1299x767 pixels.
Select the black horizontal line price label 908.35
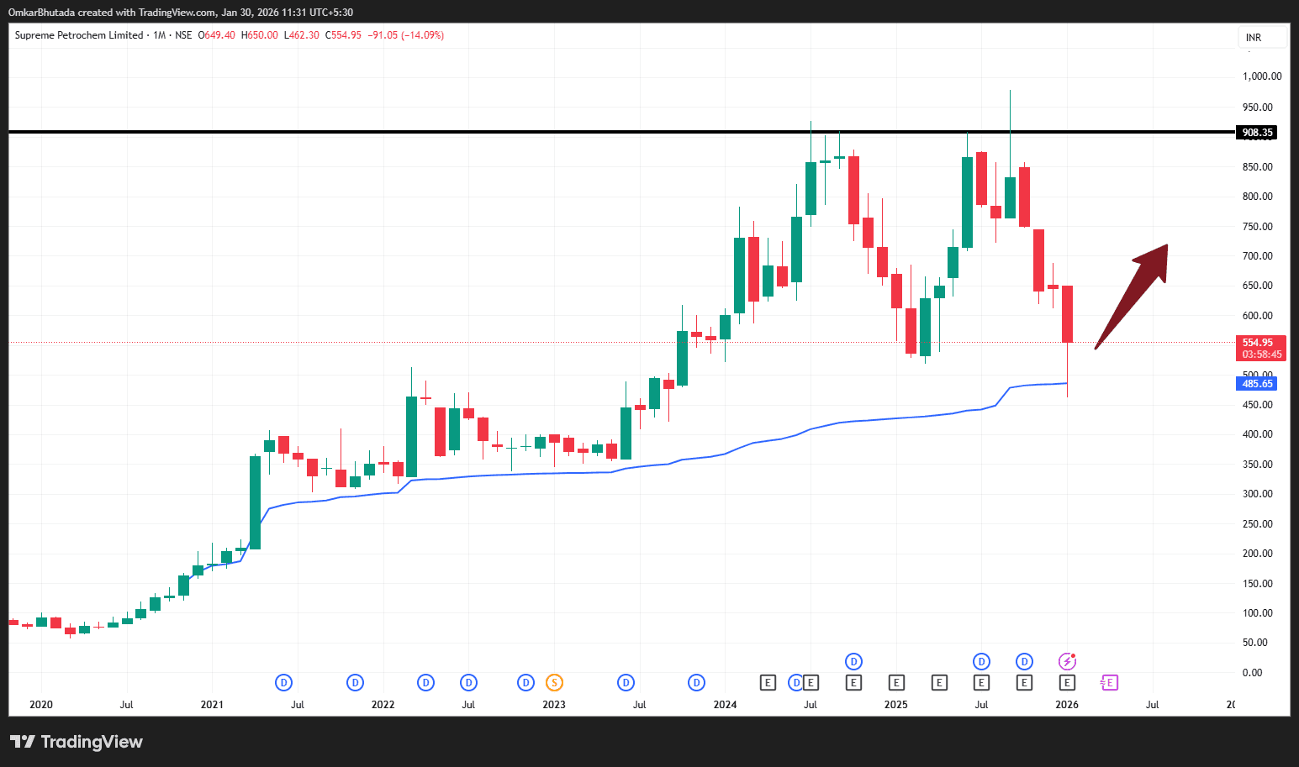(x=1257, y=133)
